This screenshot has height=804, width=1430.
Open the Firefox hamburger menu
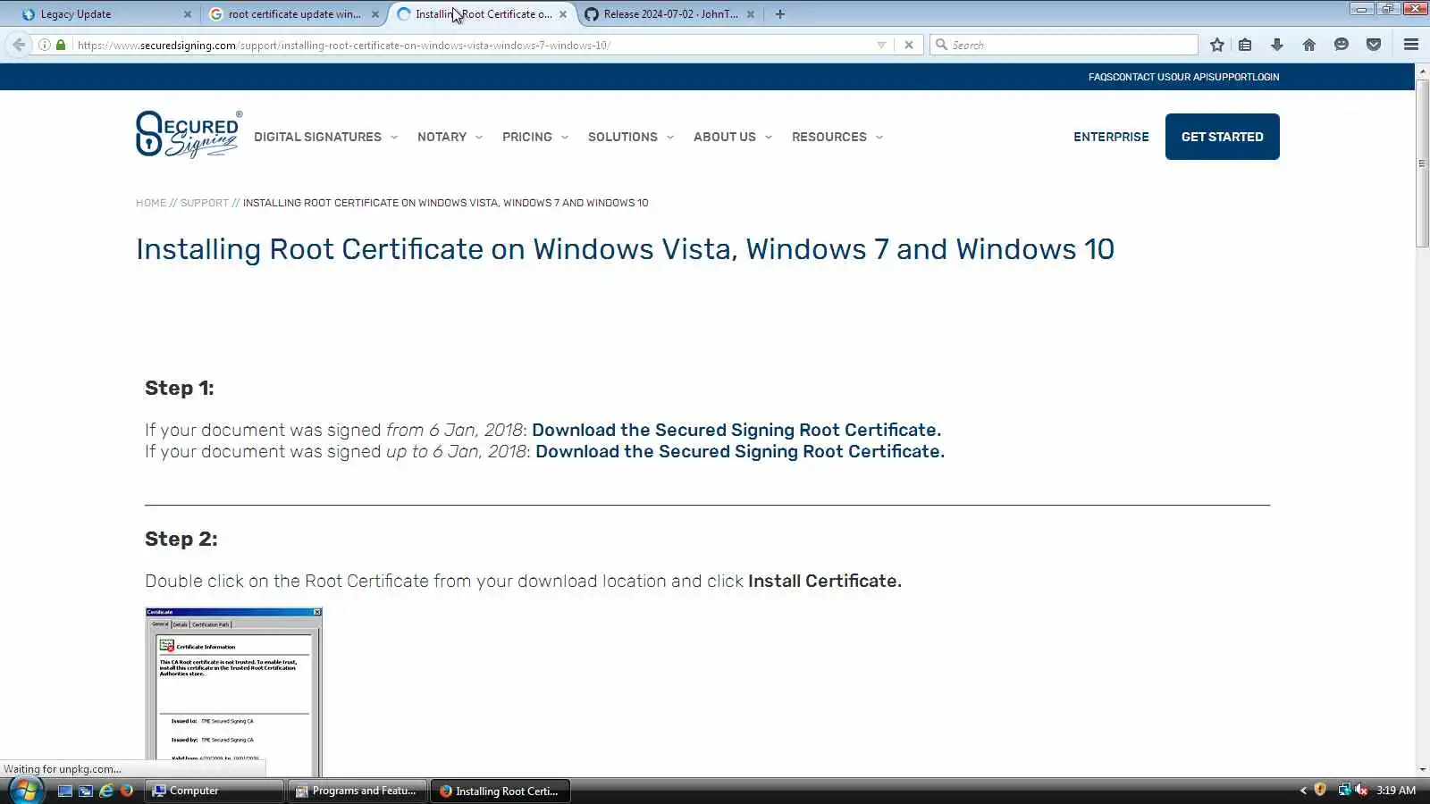pyautogui.click(x=1411, y=45)
